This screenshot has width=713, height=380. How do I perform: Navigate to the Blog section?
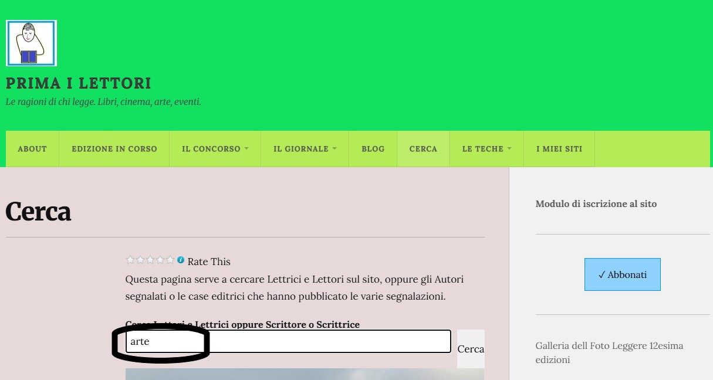pyautogui.click(x=373, y=149)
